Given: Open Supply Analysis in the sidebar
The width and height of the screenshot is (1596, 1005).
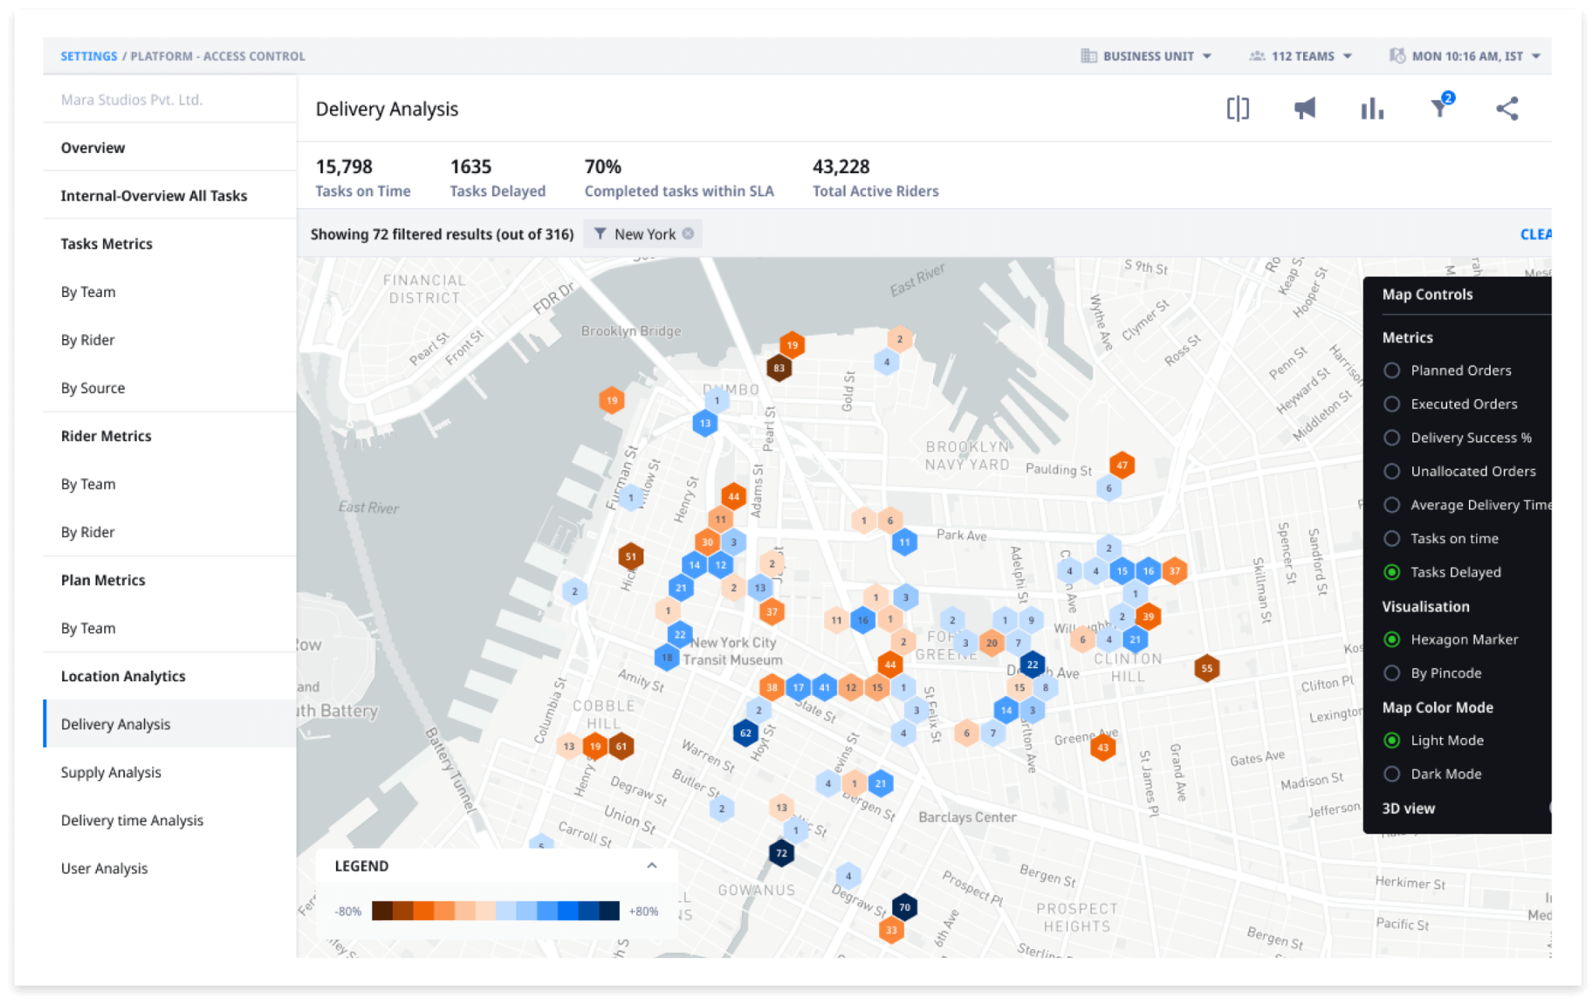Looking at the screenshot, I should click(x=112, y=772).
